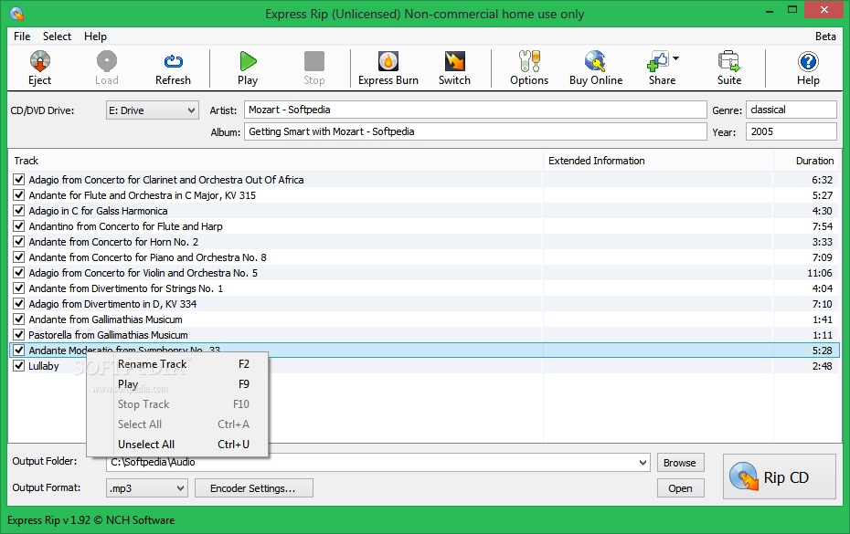Viewport: 850px width, 534px height.
Task: Click Stop Track context menu entry
Action: tap(178, 404)
